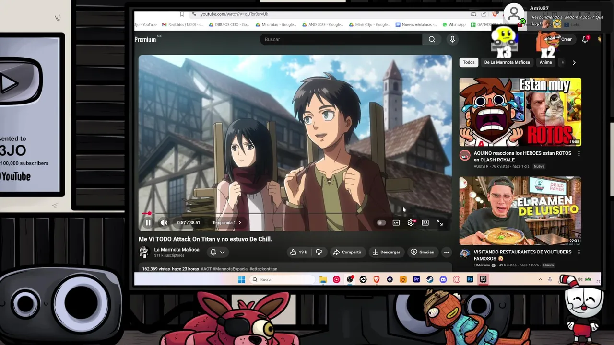The image size is (614, 345).
Task: Click the Compartir share button
Action: point(347,252)
